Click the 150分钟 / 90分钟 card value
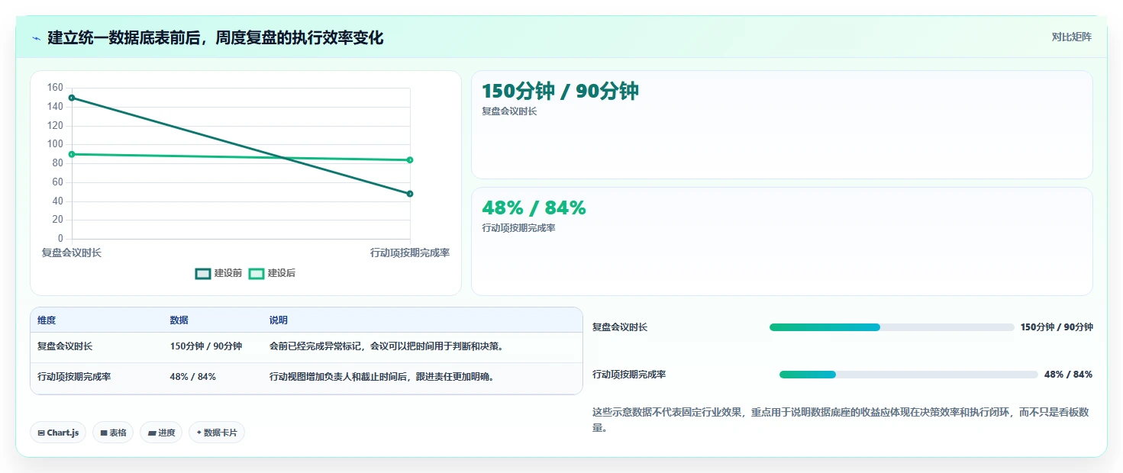This screenshot has height=473, width=1123. [x=560, y=92]
